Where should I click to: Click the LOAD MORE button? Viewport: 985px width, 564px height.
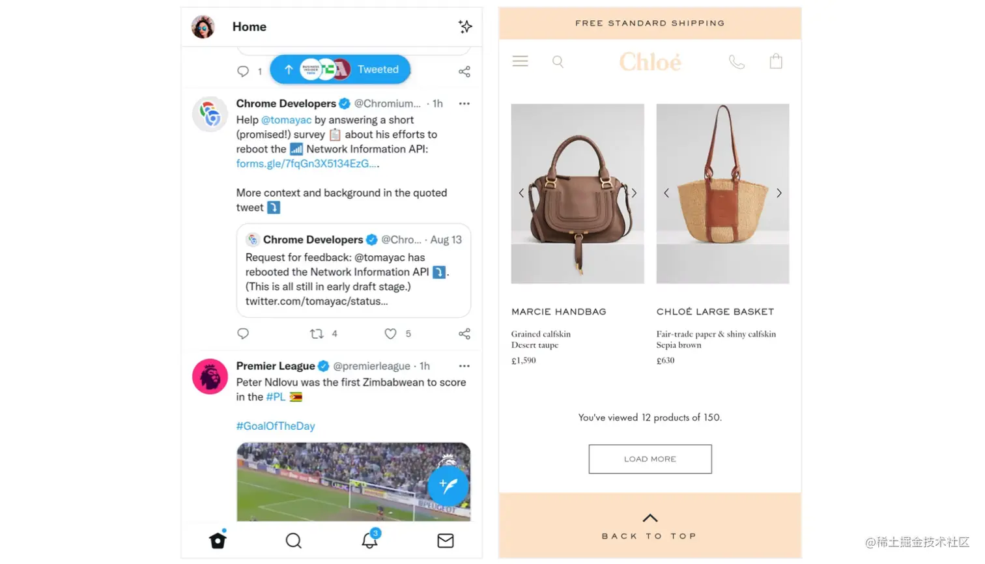pos(650,459)
